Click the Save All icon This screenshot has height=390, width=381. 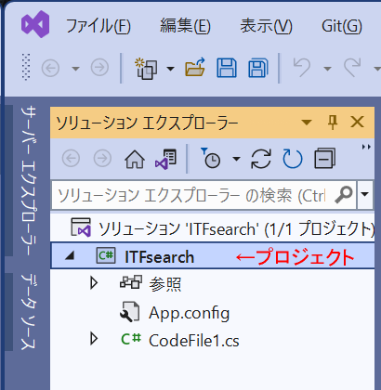click(x=258, y=68)
